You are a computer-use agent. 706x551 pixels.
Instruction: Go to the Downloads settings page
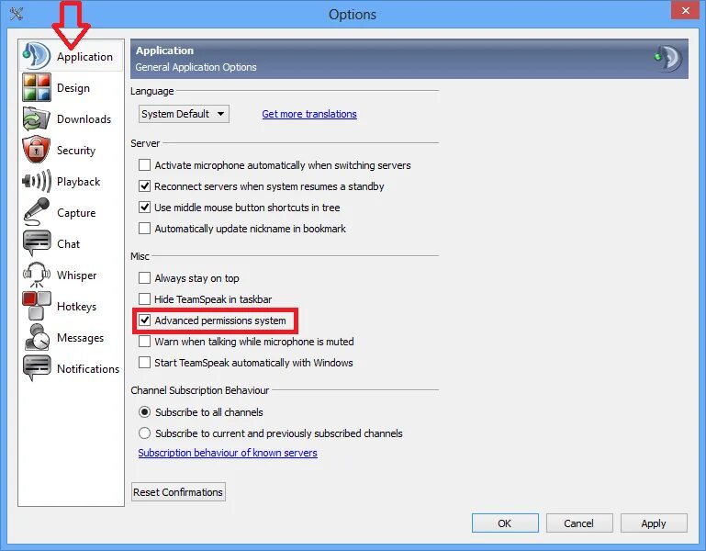[71, 119]
